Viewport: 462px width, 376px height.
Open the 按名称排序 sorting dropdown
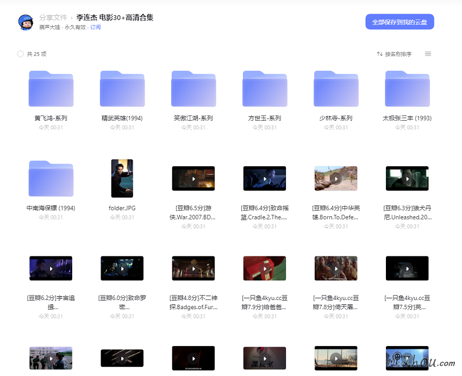398,54
